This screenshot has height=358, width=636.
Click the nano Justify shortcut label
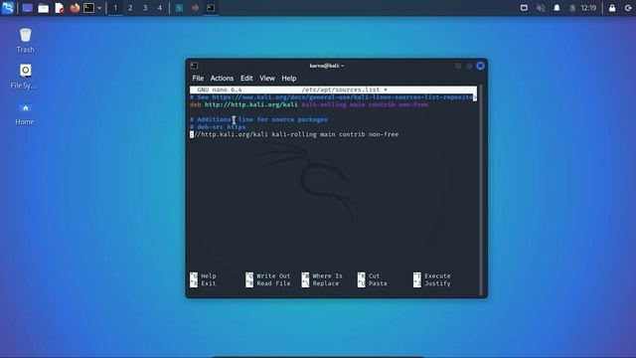tap(437, 283)
